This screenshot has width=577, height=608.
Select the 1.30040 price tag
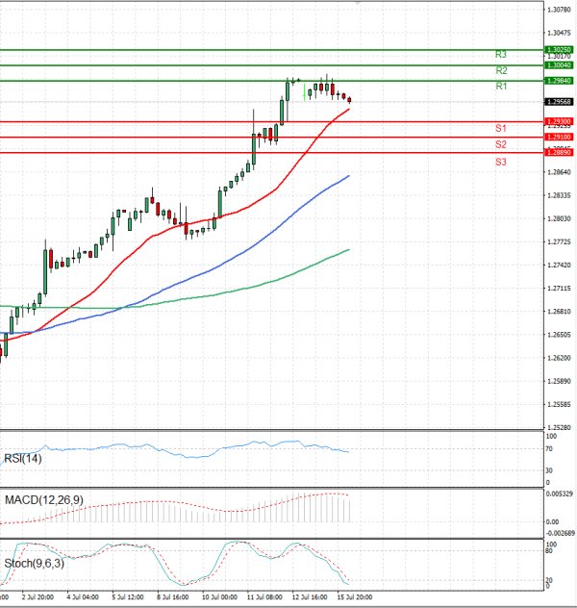point(559,65)
